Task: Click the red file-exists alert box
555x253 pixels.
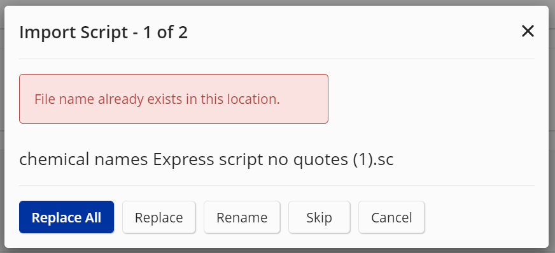Action: [x=173, y=99]
